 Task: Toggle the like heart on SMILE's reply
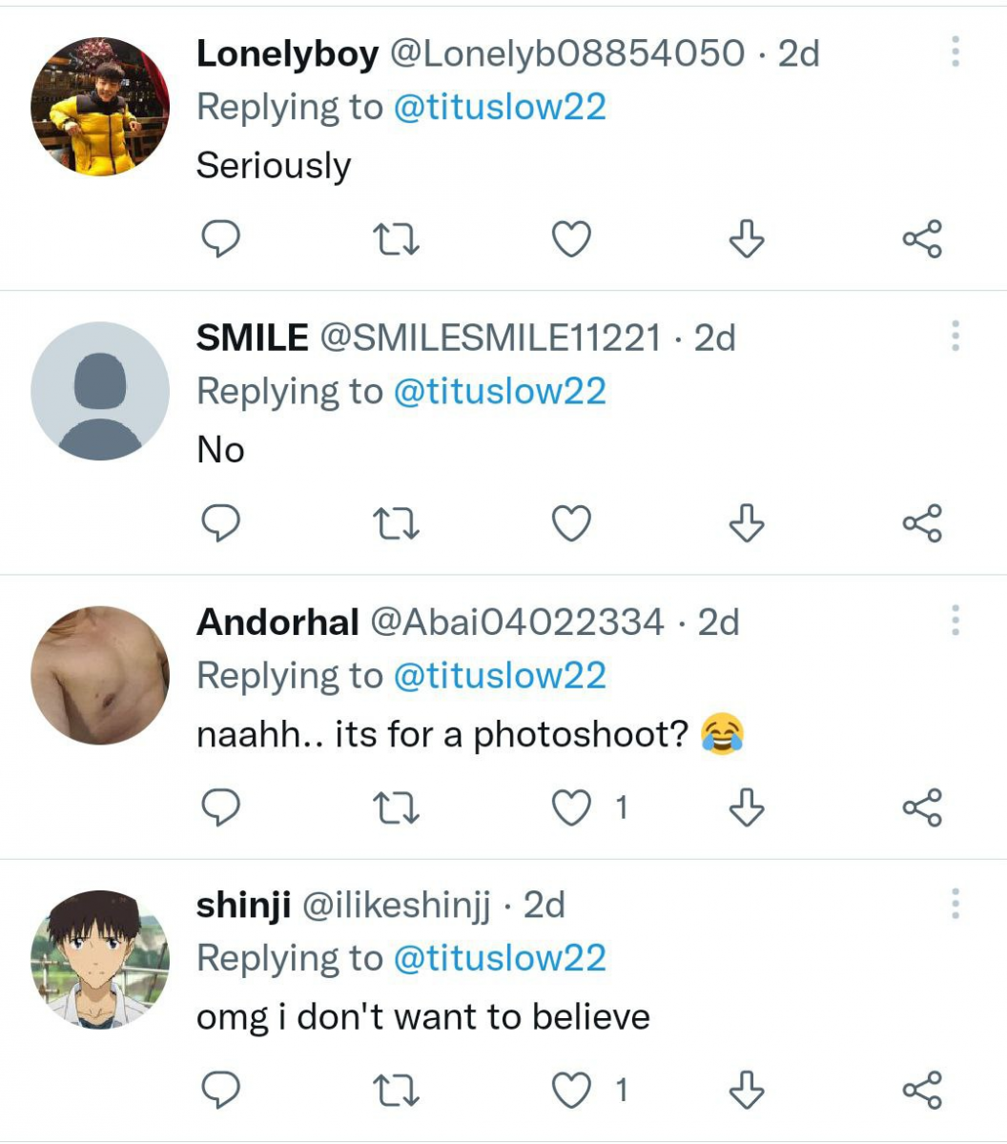pyautogui.click(x=572, y=522)
